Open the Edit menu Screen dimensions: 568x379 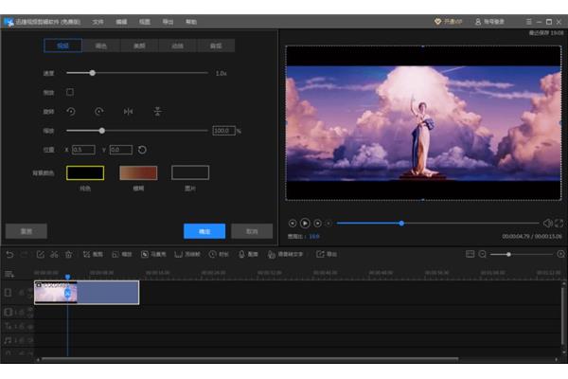121,22
